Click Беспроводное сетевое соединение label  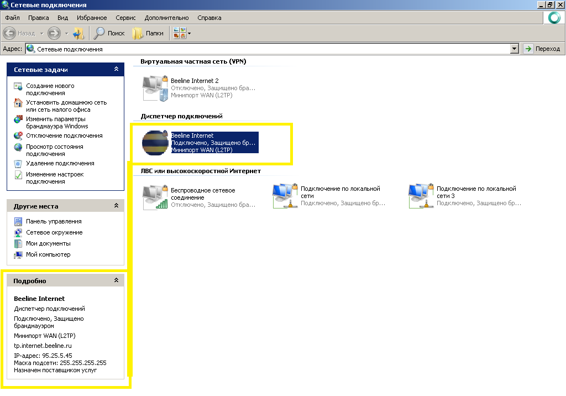pyautogui.click(x=203, y=194)
